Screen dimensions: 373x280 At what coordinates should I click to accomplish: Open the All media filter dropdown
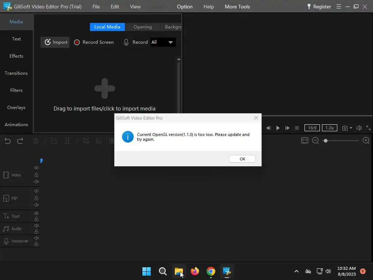(x=163, y=42)
